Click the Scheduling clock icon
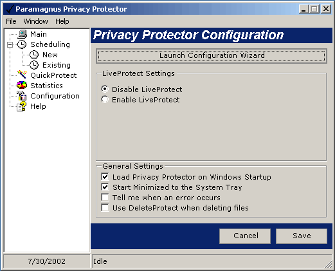Screen dimensions: 335x271 point(22,44)
